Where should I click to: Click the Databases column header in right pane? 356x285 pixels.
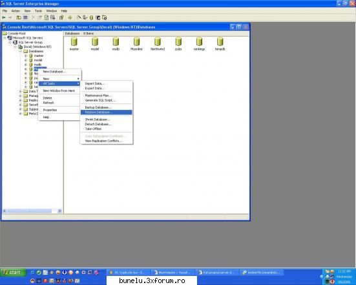(72, 34)
